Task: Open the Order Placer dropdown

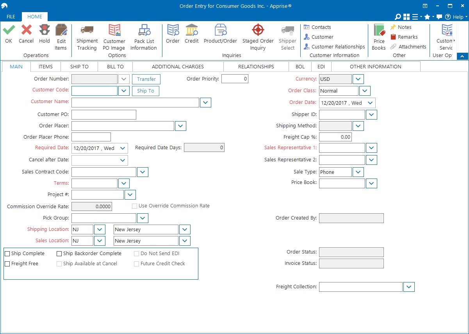Action: 181,126
